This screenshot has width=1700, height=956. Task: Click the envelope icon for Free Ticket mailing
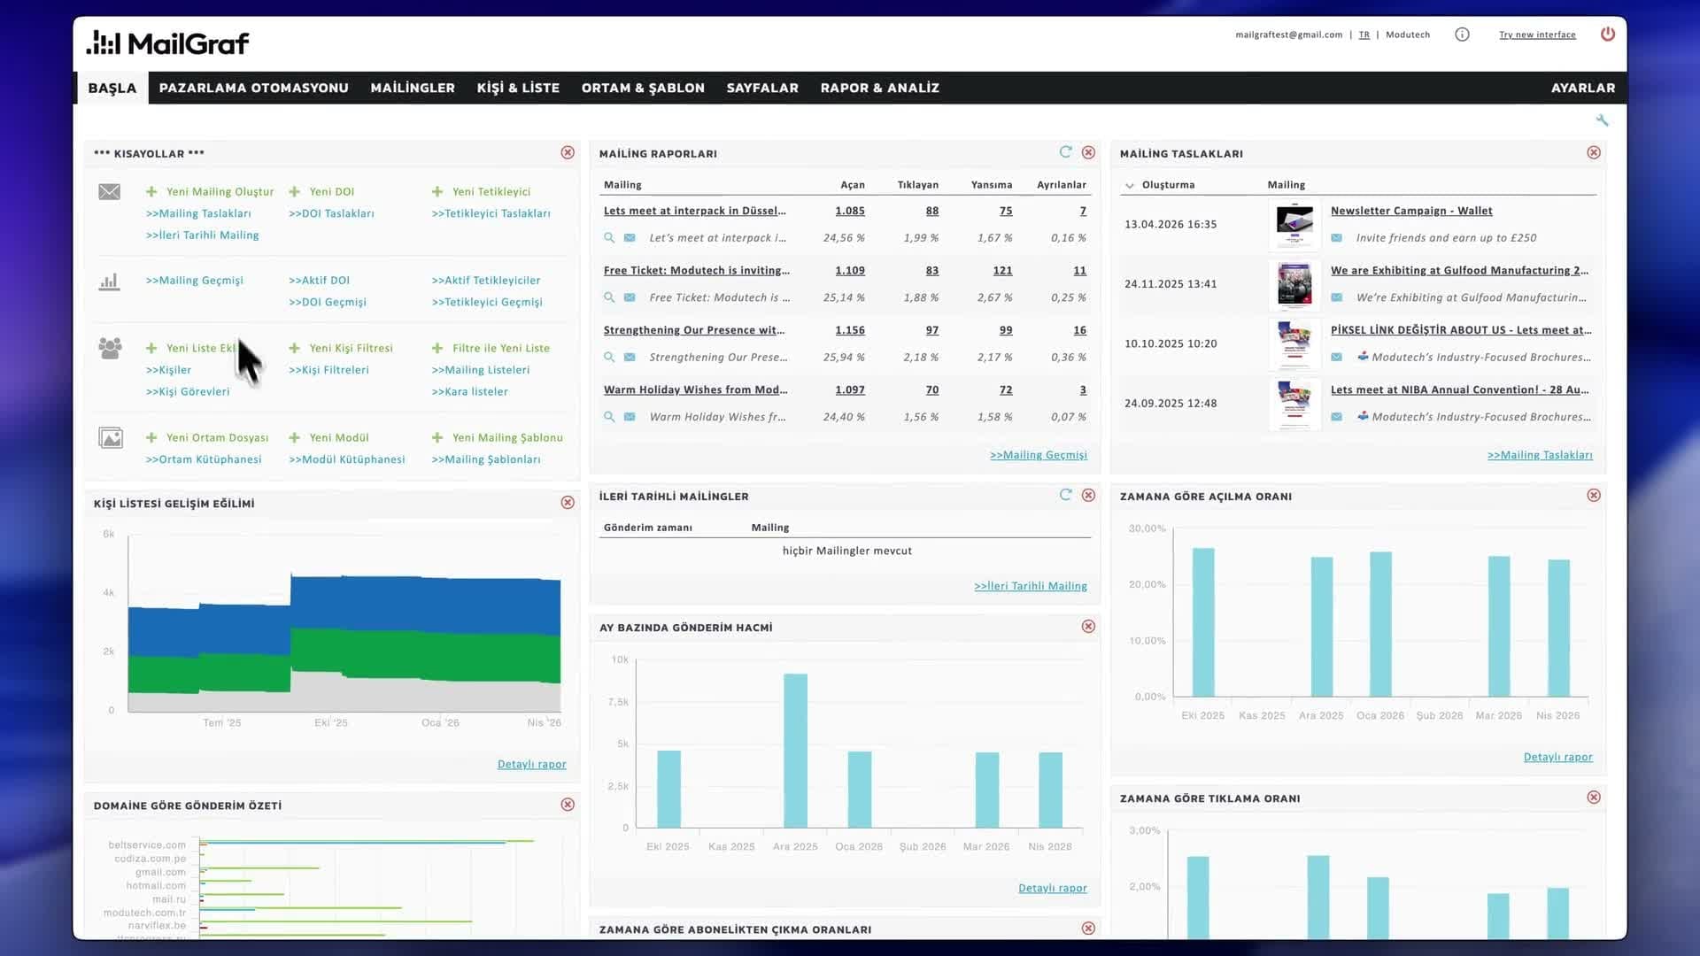coord(630,297)
